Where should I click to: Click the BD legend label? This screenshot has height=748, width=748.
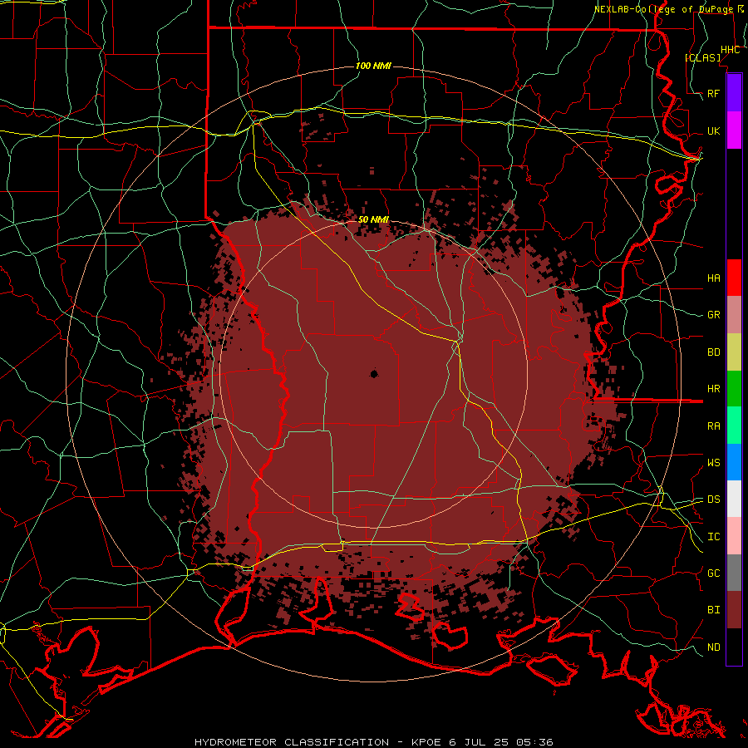tap(714, 352)
